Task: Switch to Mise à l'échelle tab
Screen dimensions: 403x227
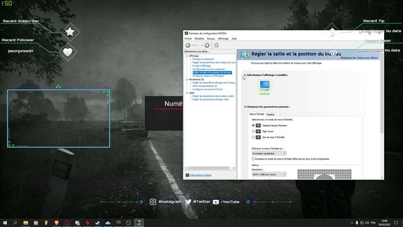Action: tap(256, 114)
